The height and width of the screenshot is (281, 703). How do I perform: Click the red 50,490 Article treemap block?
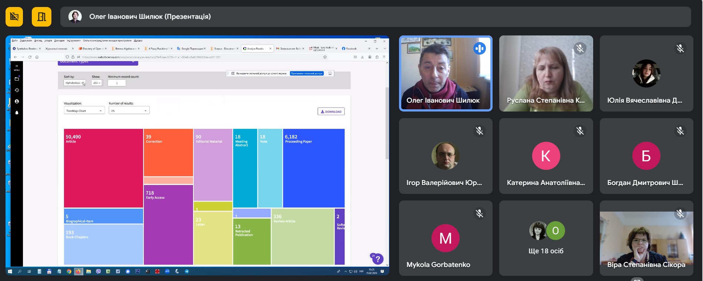(103, 168)
